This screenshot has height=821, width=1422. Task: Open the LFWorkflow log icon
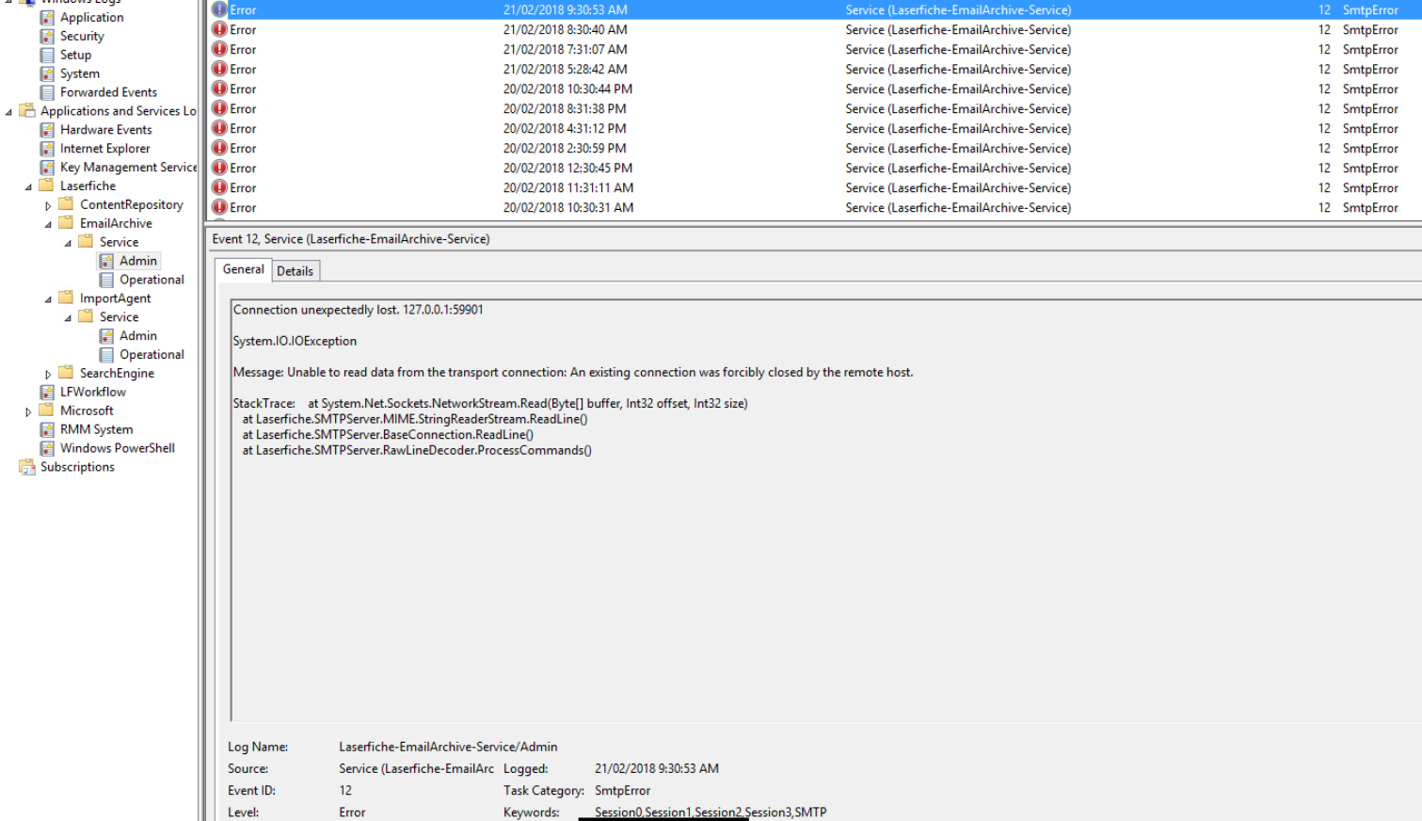pyautogui.click(x=47, y=392)
